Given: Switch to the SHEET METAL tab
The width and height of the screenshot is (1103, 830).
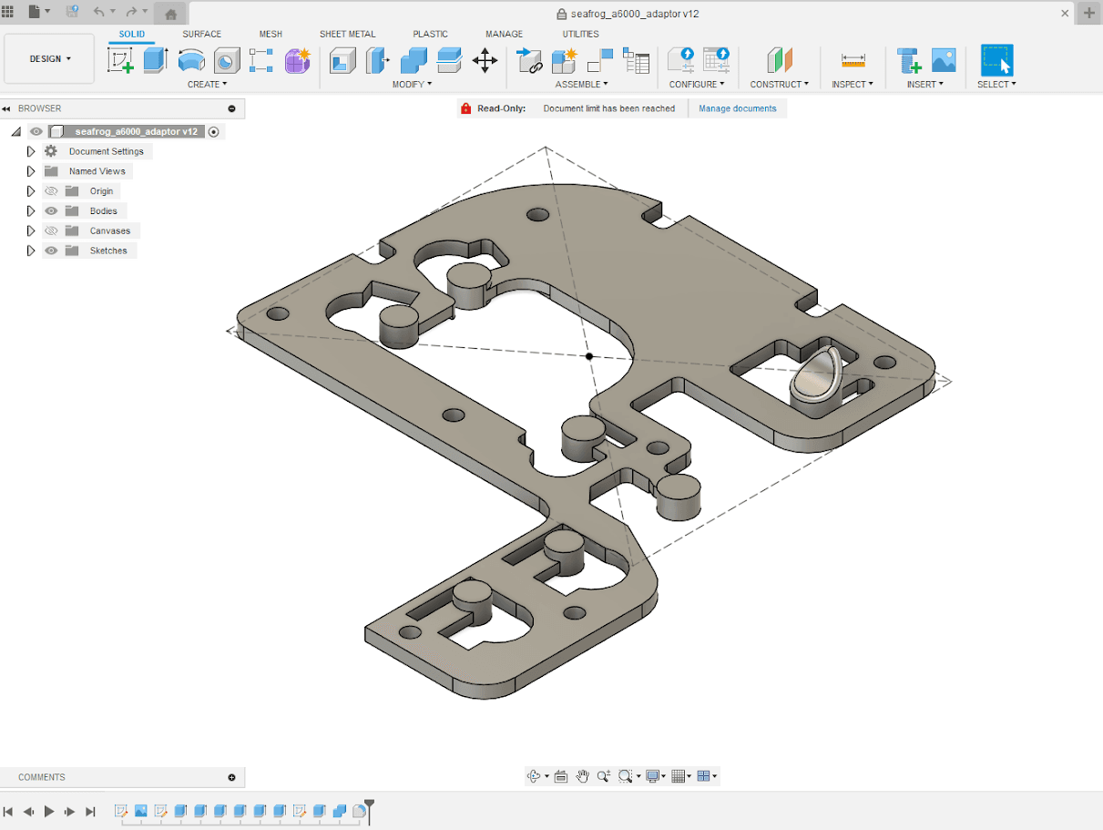Looking at the screenshot, I should pyautogui.click(x=347, y=34).
